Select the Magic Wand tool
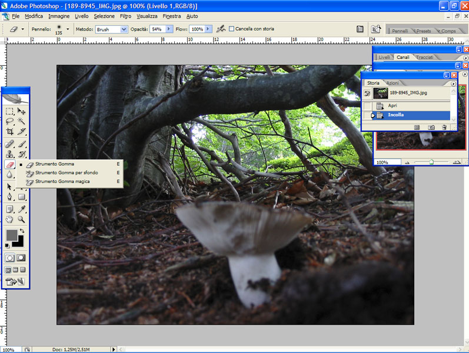Screen dimensions: 469x353 (21, 121)
